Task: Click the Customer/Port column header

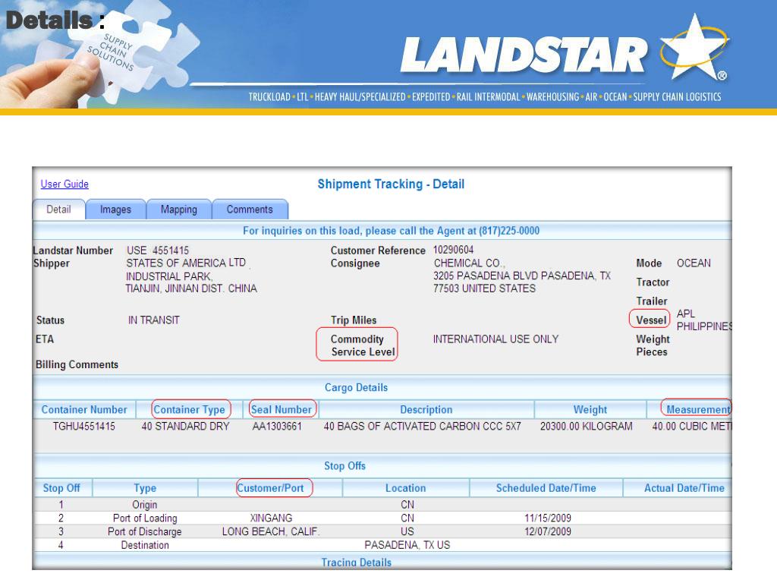Action: (270, 488)
